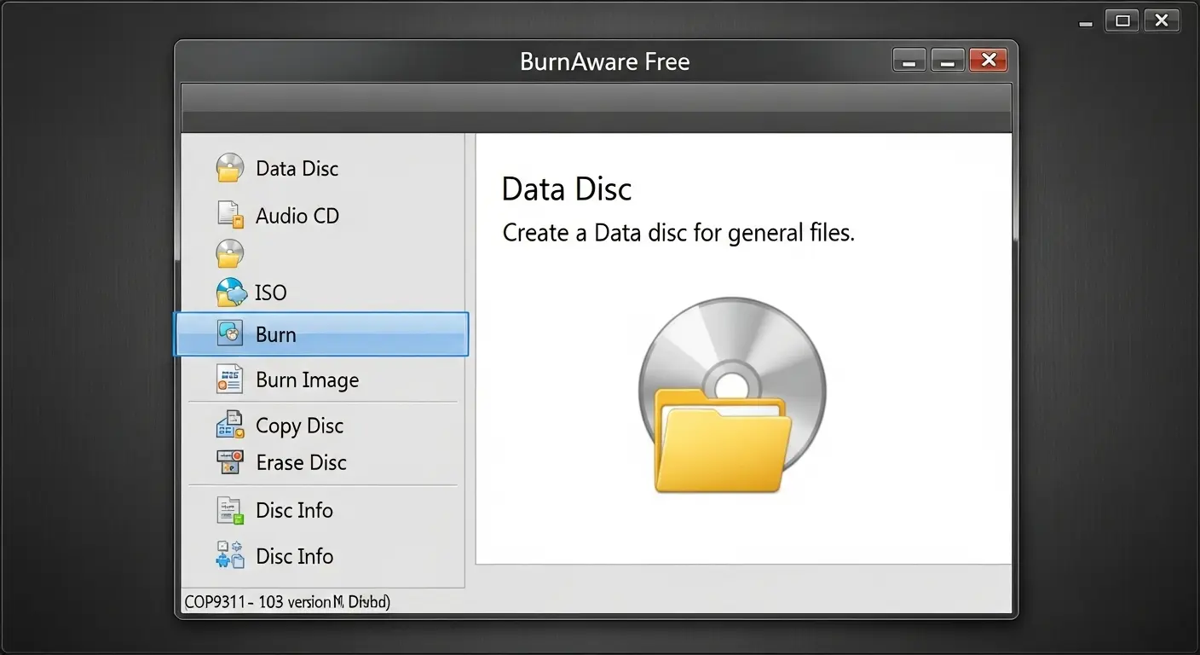
Task: Click the Erase Disc icon with red dot
Action: pyautogui.click(x=230, y=462)
